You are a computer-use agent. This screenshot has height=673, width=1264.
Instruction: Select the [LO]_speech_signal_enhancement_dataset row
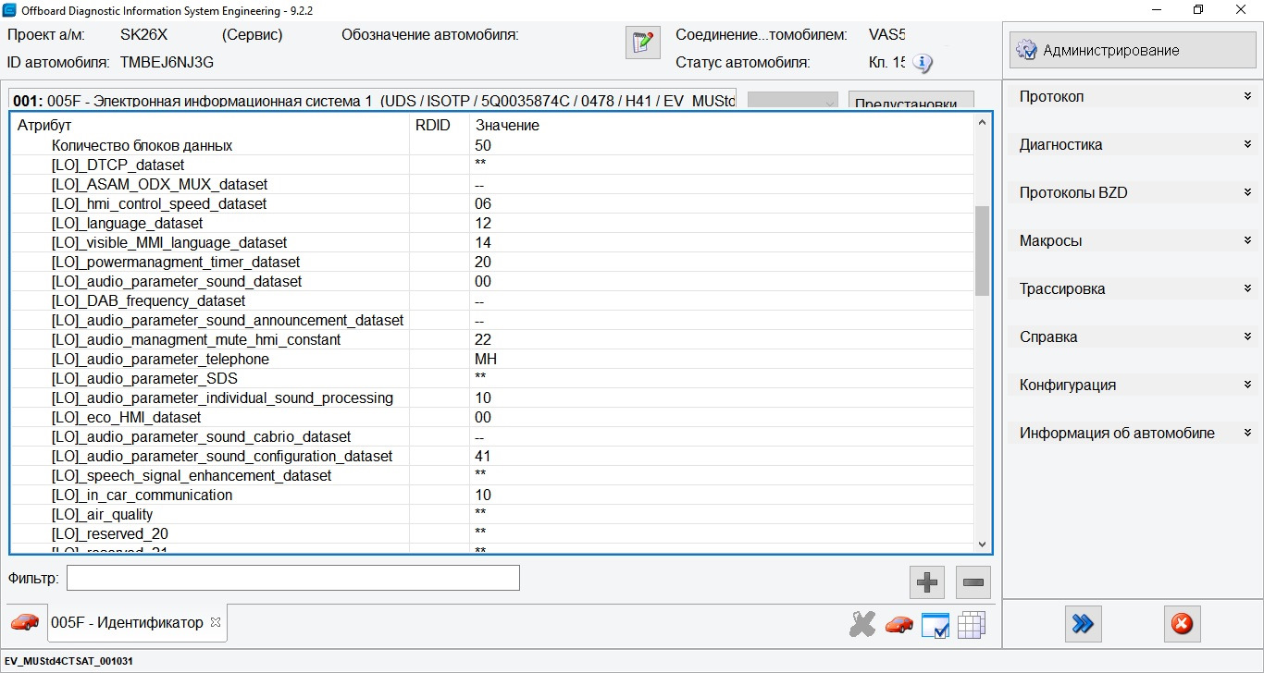492,475
